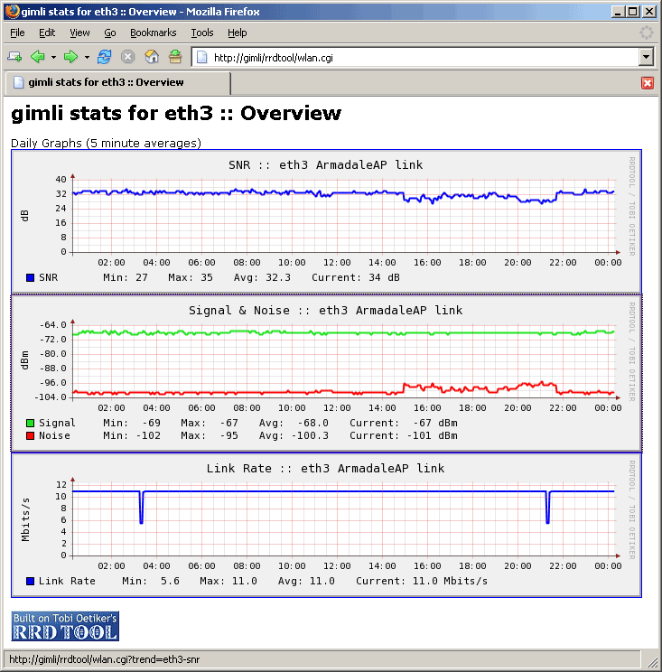The height and width of the screenshot is (672, 662).
Task: Click the Firefox logo in title bar
Action: click(13, 11)
